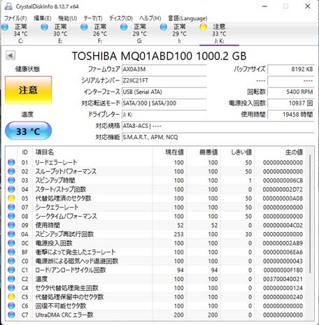Click status icon for C6 回復不可能セクタ数
Viewport: 319px width, 325px height.
point(11,306)
